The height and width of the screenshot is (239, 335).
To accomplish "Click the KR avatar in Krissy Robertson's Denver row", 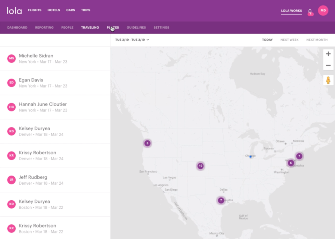I will coord(12,156).
